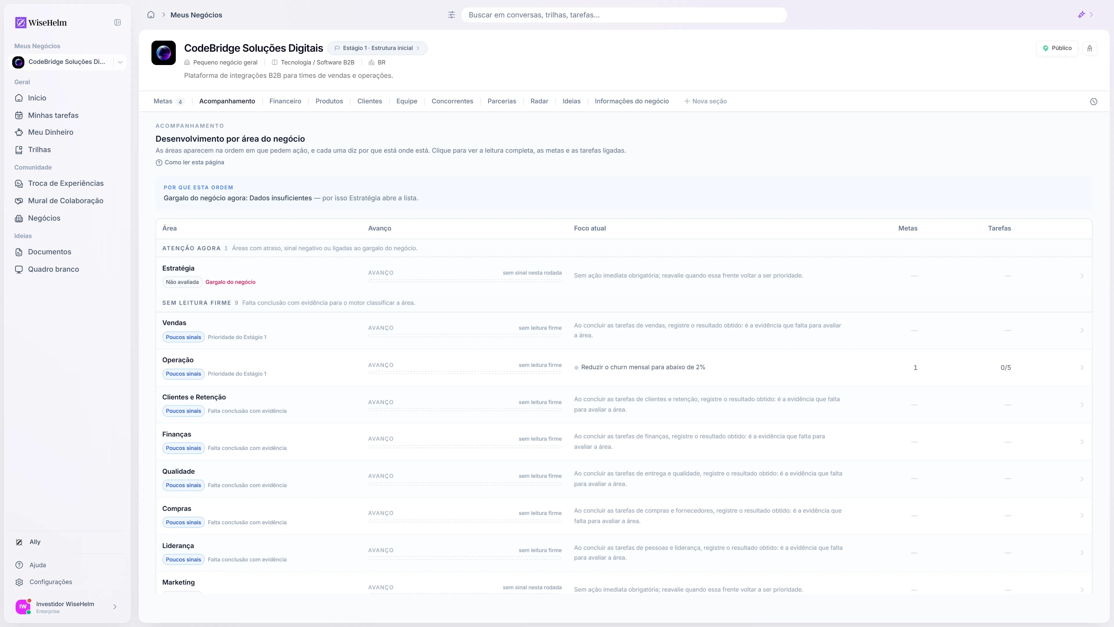Click the Negócios building icon

click(19, 219)
